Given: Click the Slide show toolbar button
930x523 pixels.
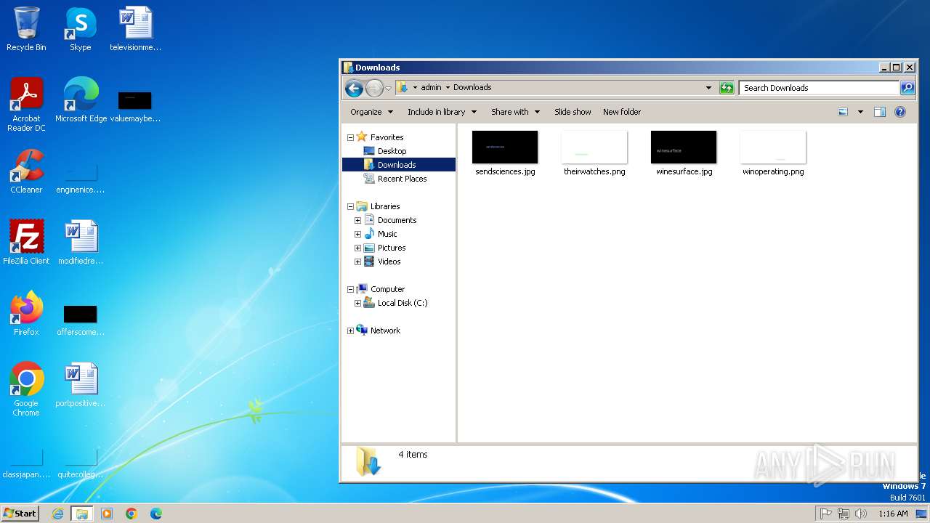Looking at the screenshot, I should [x=573, y=112].
